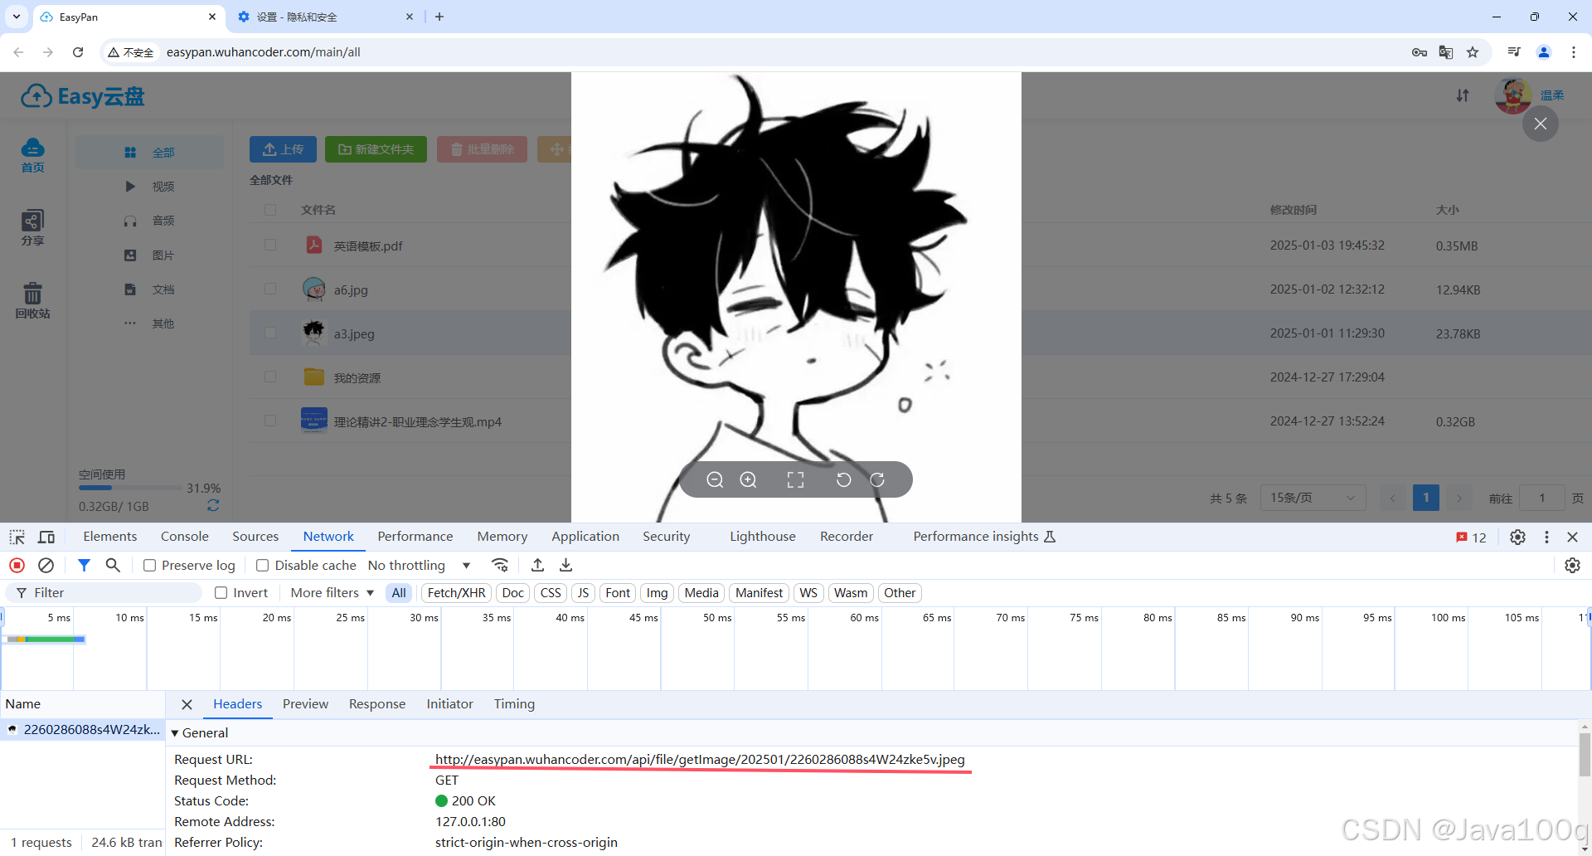Bookmark this page star icon
Image resolution: width=1592 pixels, height=856 pixels.
pyautogui.click(x=1473, y=52)
